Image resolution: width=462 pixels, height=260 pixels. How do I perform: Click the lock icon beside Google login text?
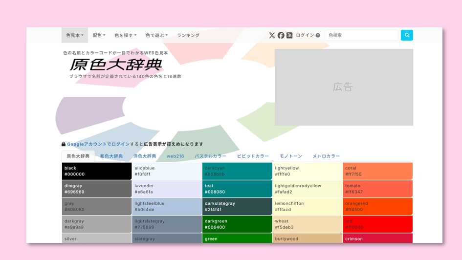pyautogui.click(x=64, y=144)
